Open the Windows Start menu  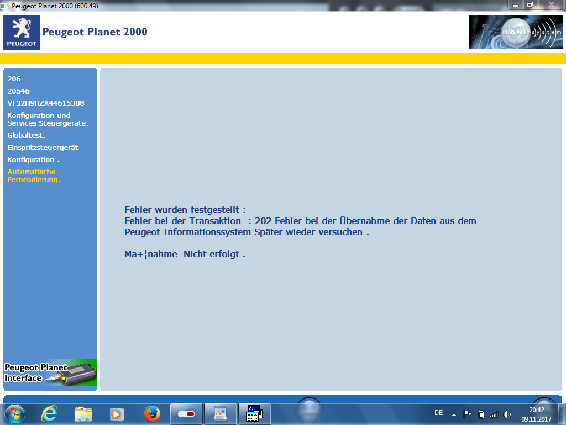(x=15, y=413)
